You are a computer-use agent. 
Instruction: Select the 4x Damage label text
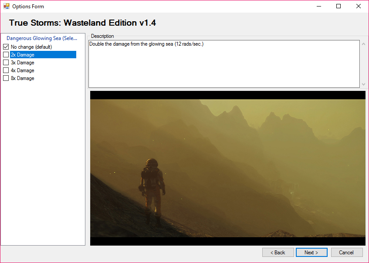pyautogui.click(x=23, y=70)
